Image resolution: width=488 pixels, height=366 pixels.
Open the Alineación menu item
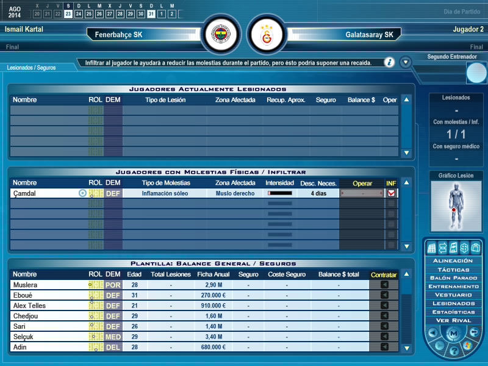(x=453, y=260)
